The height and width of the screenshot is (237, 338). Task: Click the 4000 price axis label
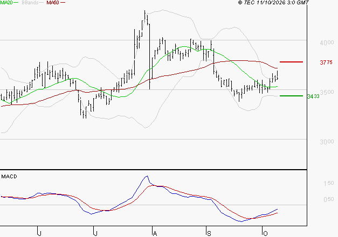pos(327,43)
